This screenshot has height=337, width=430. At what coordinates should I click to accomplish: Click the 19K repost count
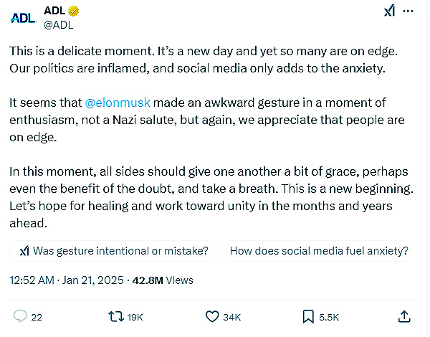(135, 317)
